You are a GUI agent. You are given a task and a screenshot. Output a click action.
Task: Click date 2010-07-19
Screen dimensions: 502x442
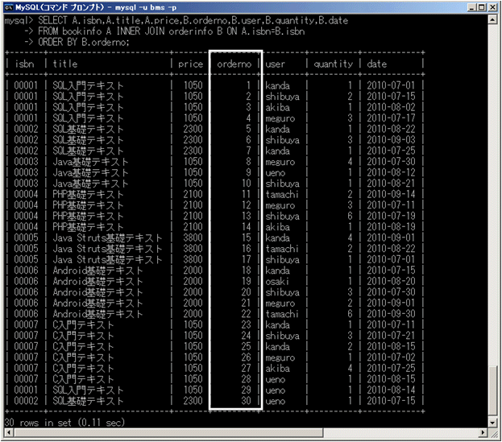[391, 216]
